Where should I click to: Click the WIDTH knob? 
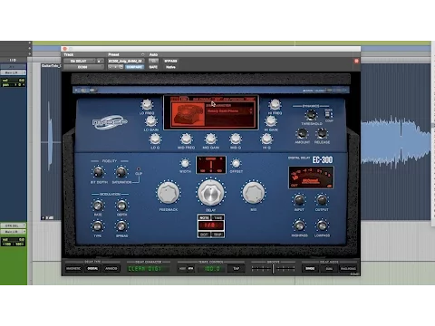pos(185,163)
